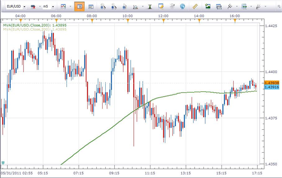Expand the pitchfork tool dropdown arrow
The width and height of the screenshot is (282, 178).
tap(237, 6)
